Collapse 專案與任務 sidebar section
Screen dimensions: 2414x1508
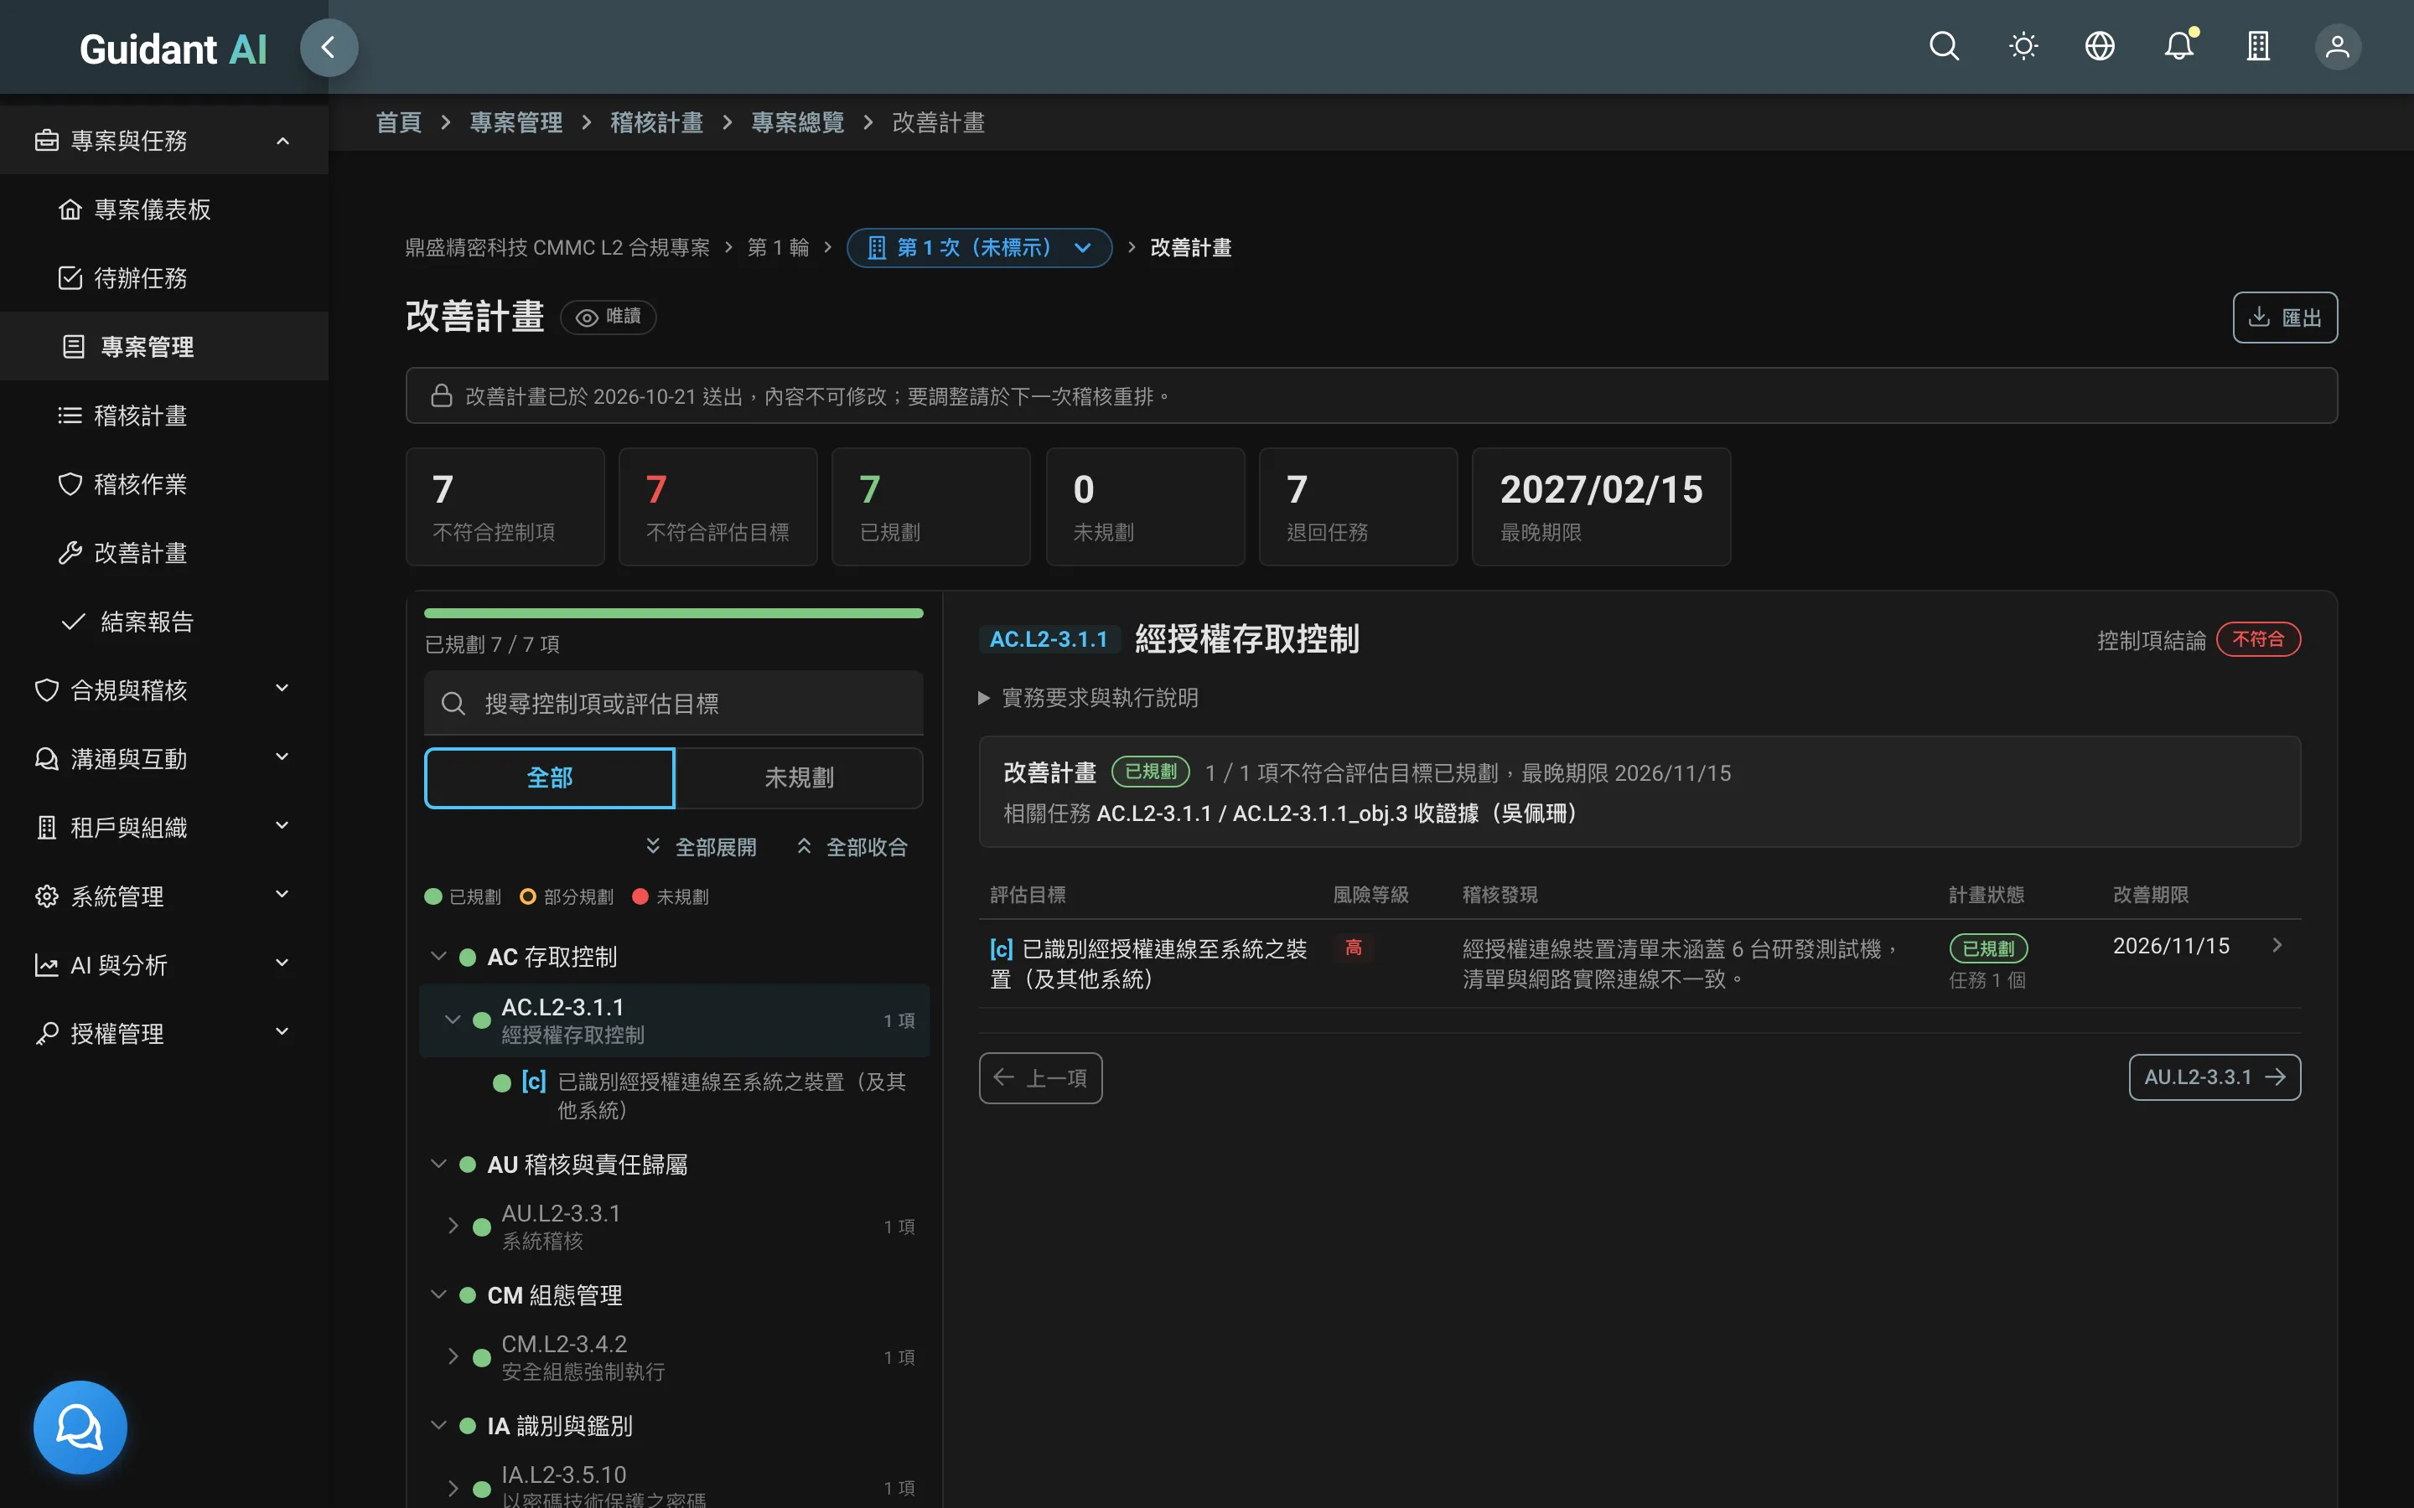tap(163, 141)
